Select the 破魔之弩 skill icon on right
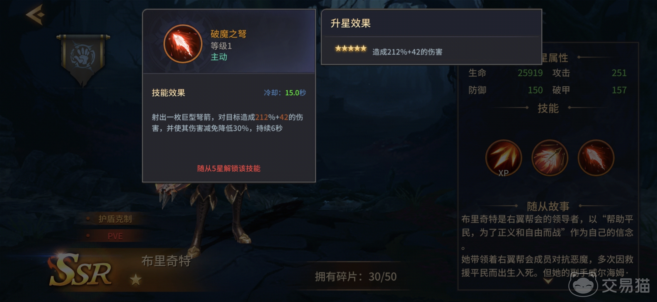Viewport: 657px width, 302px height. pyautogui.click(x=596, y=158)
